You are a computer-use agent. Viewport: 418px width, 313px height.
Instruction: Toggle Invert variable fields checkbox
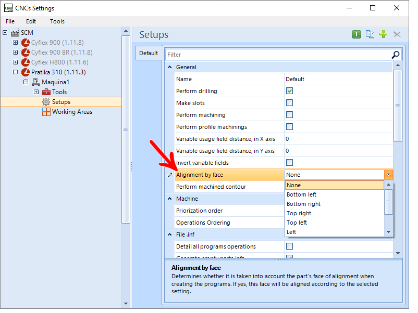click(289, 163)
